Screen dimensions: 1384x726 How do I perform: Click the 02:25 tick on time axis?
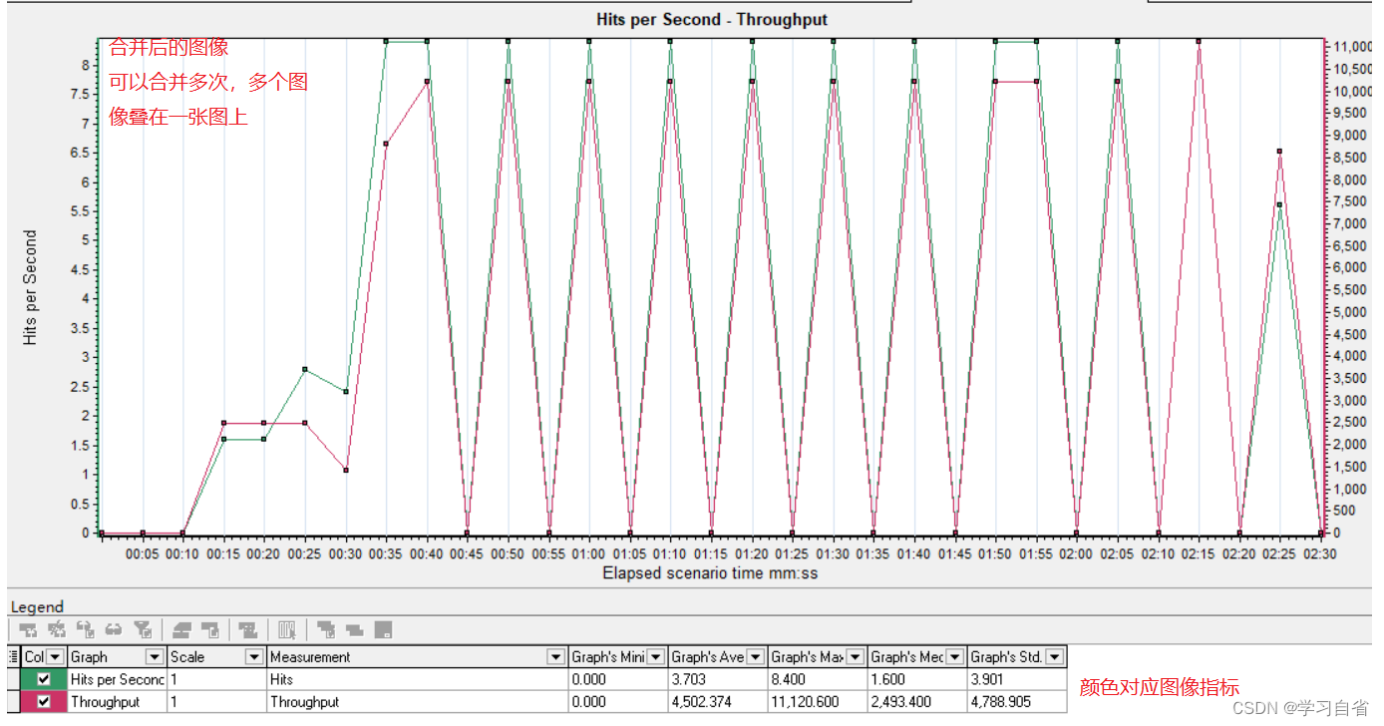1279,552
